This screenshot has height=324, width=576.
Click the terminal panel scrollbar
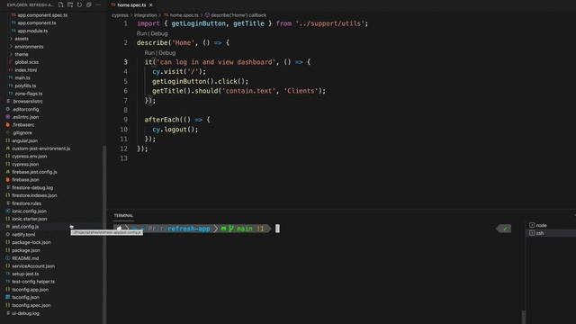(524, 317)
